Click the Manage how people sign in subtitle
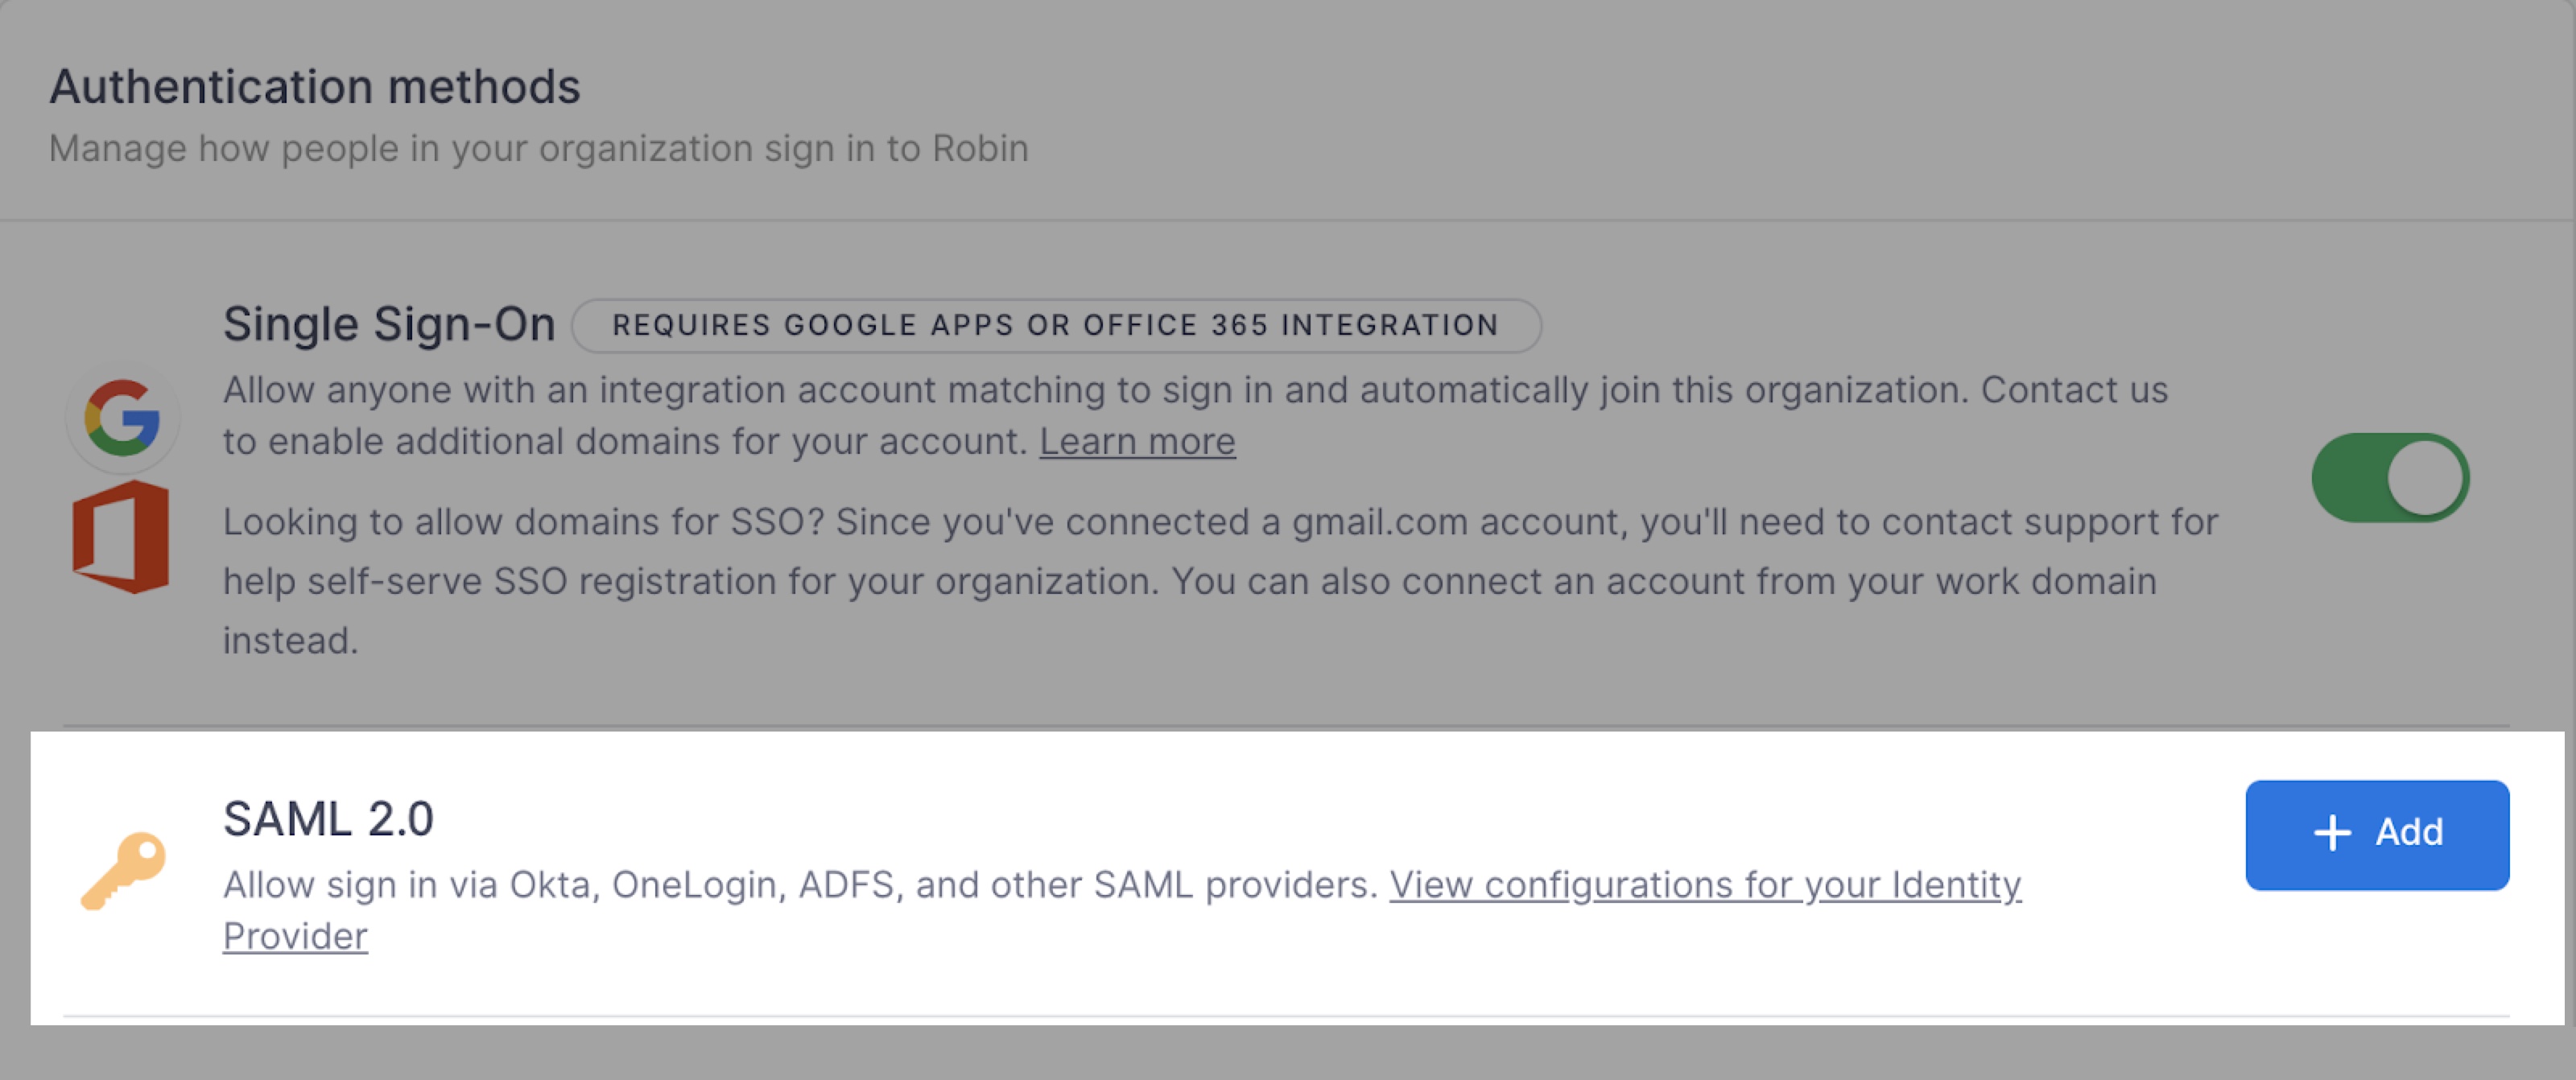The image size is (2576, 1080). pos(539,148)
